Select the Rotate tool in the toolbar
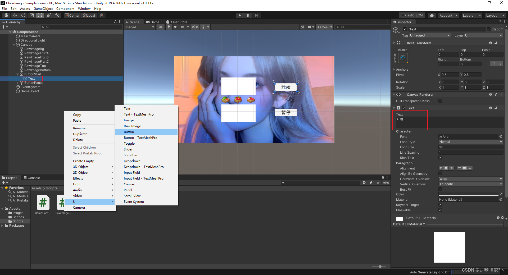 [x=23, y=15]
